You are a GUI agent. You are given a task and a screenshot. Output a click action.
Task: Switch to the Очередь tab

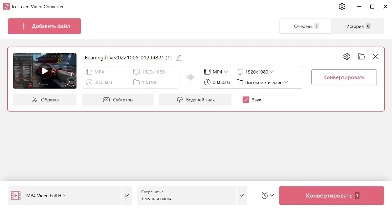click(306, 26)
